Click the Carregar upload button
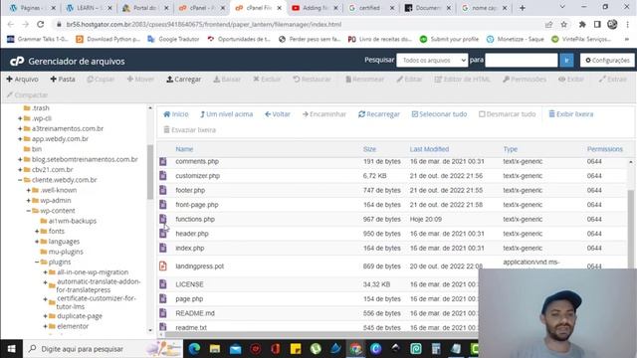 (x=183, y=80)
